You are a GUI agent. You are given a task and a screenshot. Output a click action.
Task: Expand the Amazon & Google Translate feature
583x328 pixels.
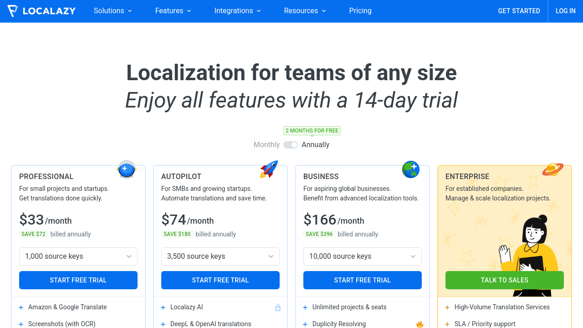(63, 307)
